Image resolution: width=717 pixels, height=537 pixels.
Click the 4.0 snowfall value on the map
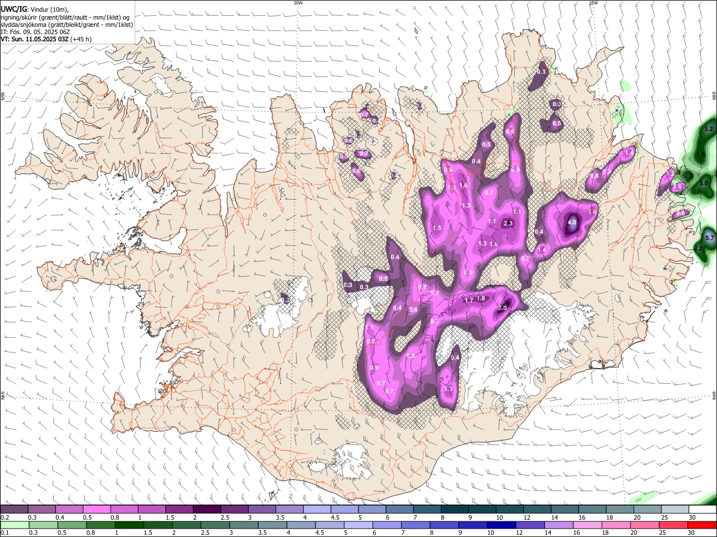pyautogui.click(x=572, y=222)
